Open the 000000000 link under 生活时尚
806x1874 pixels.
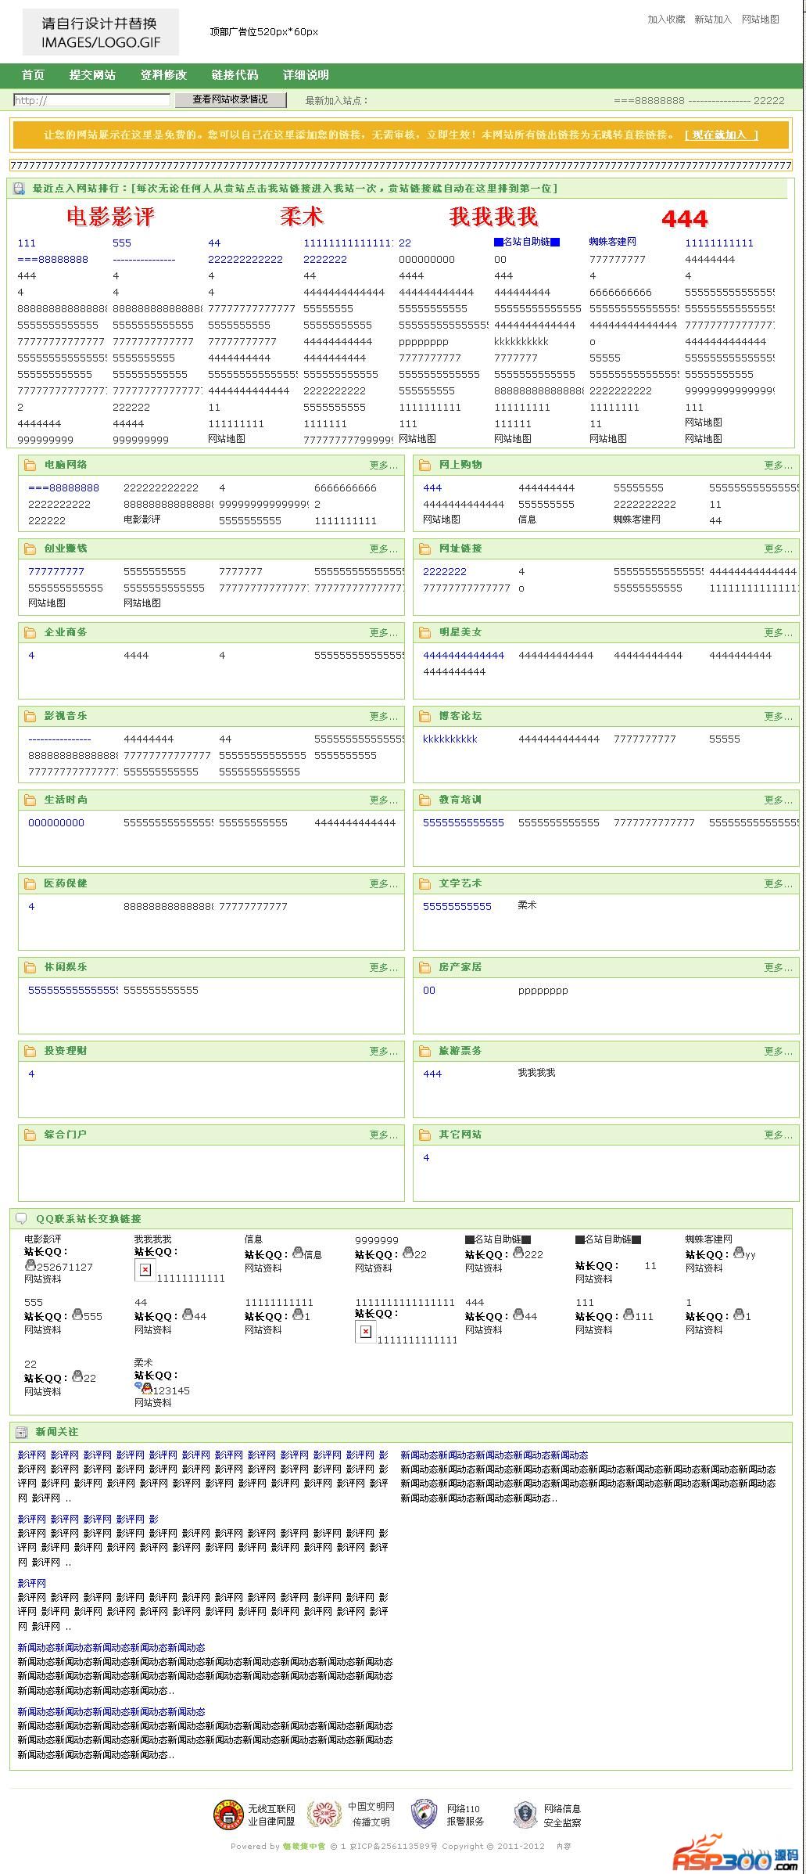point(56,822)
